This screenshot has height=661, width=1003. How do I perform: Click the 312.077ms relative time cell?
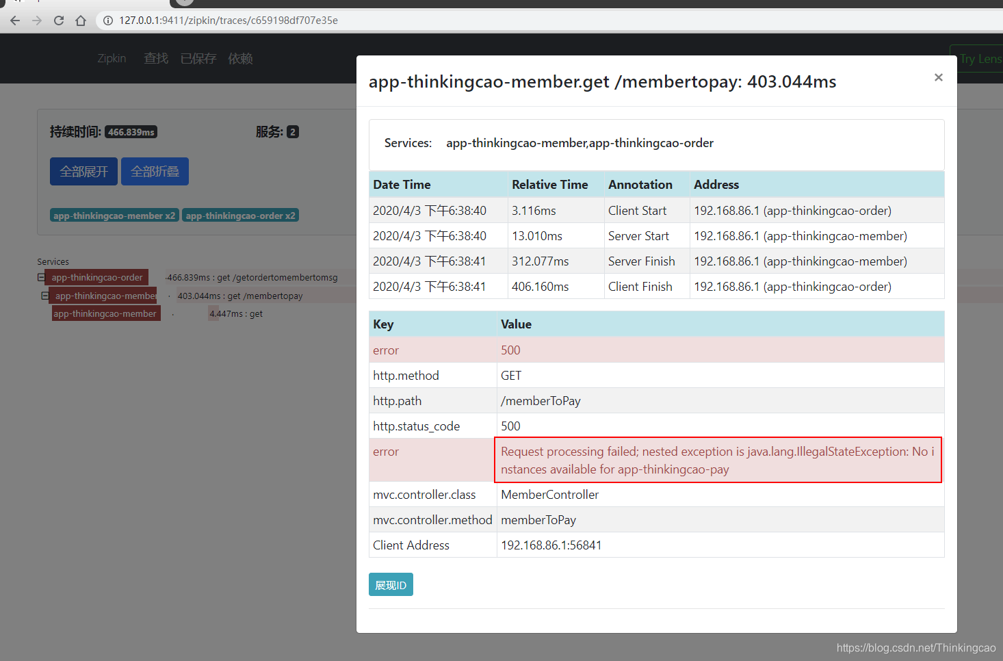coord(556,261)
